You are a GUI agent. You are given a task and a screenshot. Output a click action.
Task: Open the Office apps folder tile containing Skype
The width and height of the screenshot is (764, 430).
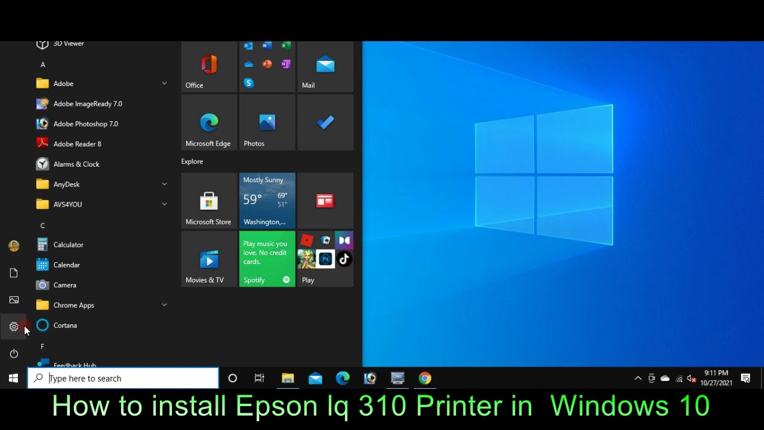coord(267,66)
